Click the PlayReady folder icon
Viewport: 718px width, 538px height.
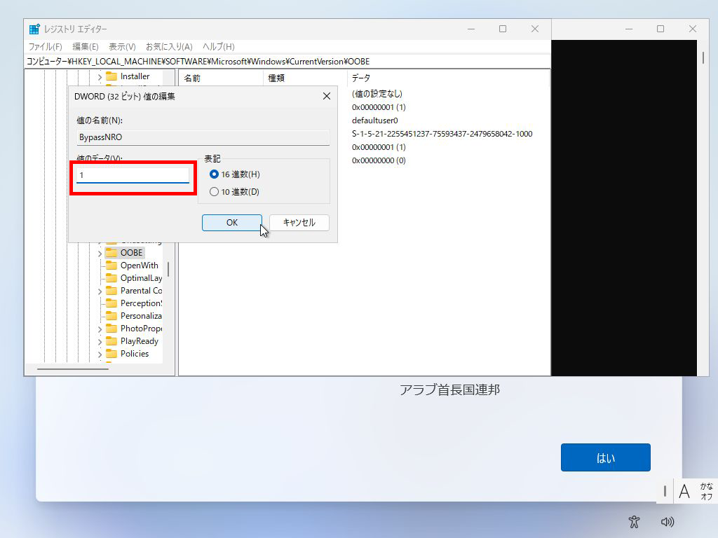click(111, 341)
